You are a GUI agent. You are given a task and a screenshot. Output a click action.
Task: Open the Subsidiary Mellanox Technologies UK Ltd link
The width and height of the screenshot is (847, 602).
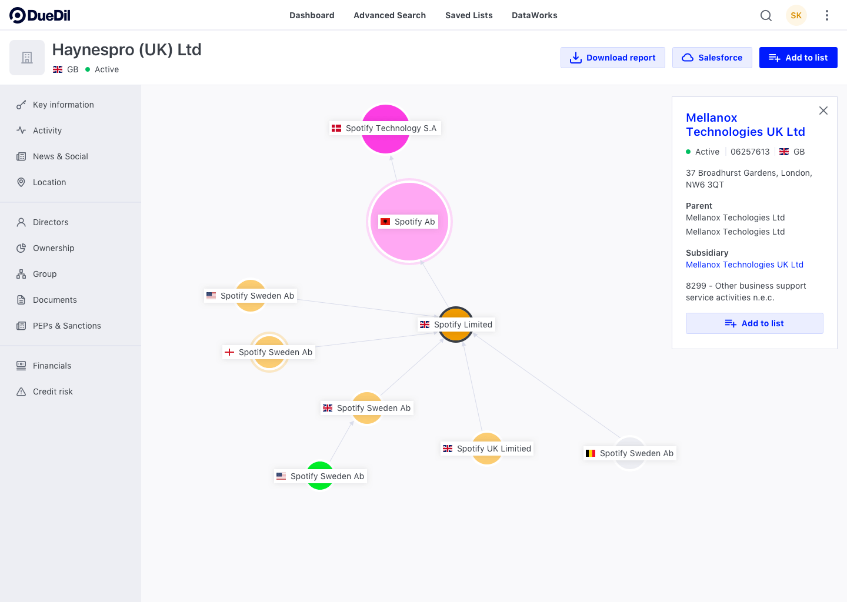tap(745, 265)
